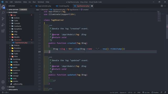
Task: Change encoding via UTF-8 status item
Action: [x=130, y=92]
